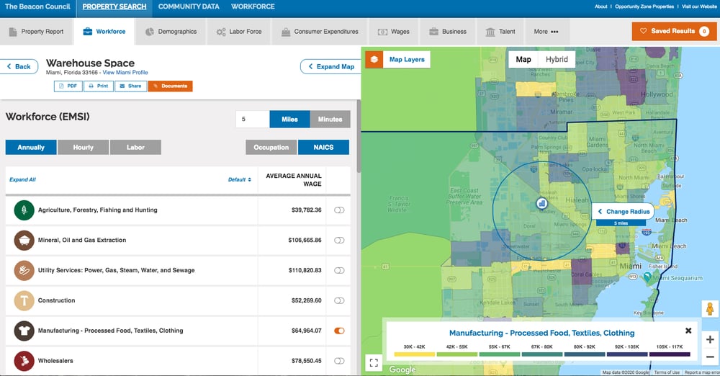Click the Wholesalers industry icon

pyautogui.click(x=24, y=361)
